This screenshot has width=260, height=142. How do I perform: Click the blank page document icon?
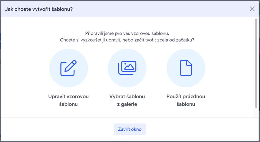coord(186,68)
